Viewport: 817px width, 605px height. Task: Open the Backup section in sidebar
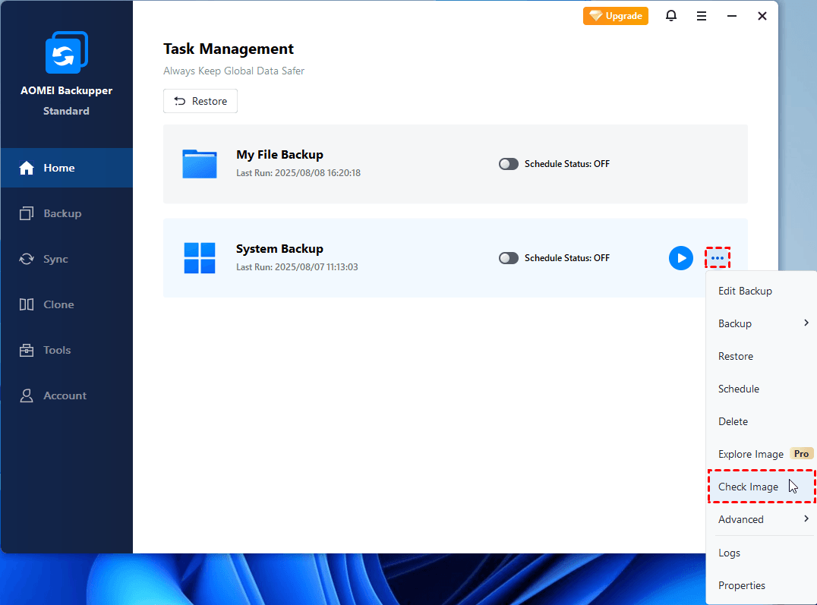click(67, 213)
